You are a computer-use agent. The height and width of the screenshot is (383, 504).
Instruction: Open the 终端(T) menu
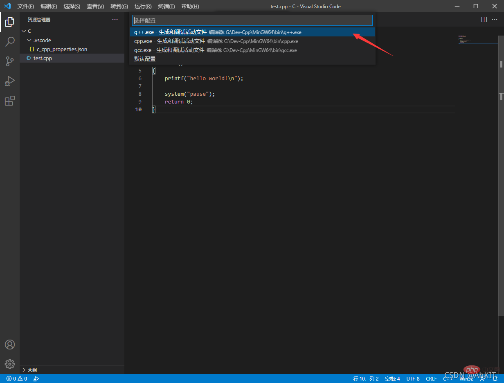click(166, 6)
